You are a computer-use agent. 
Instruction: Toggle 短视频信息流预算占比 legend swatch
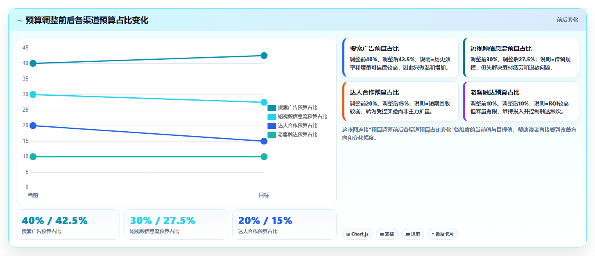tap(272, 117)
